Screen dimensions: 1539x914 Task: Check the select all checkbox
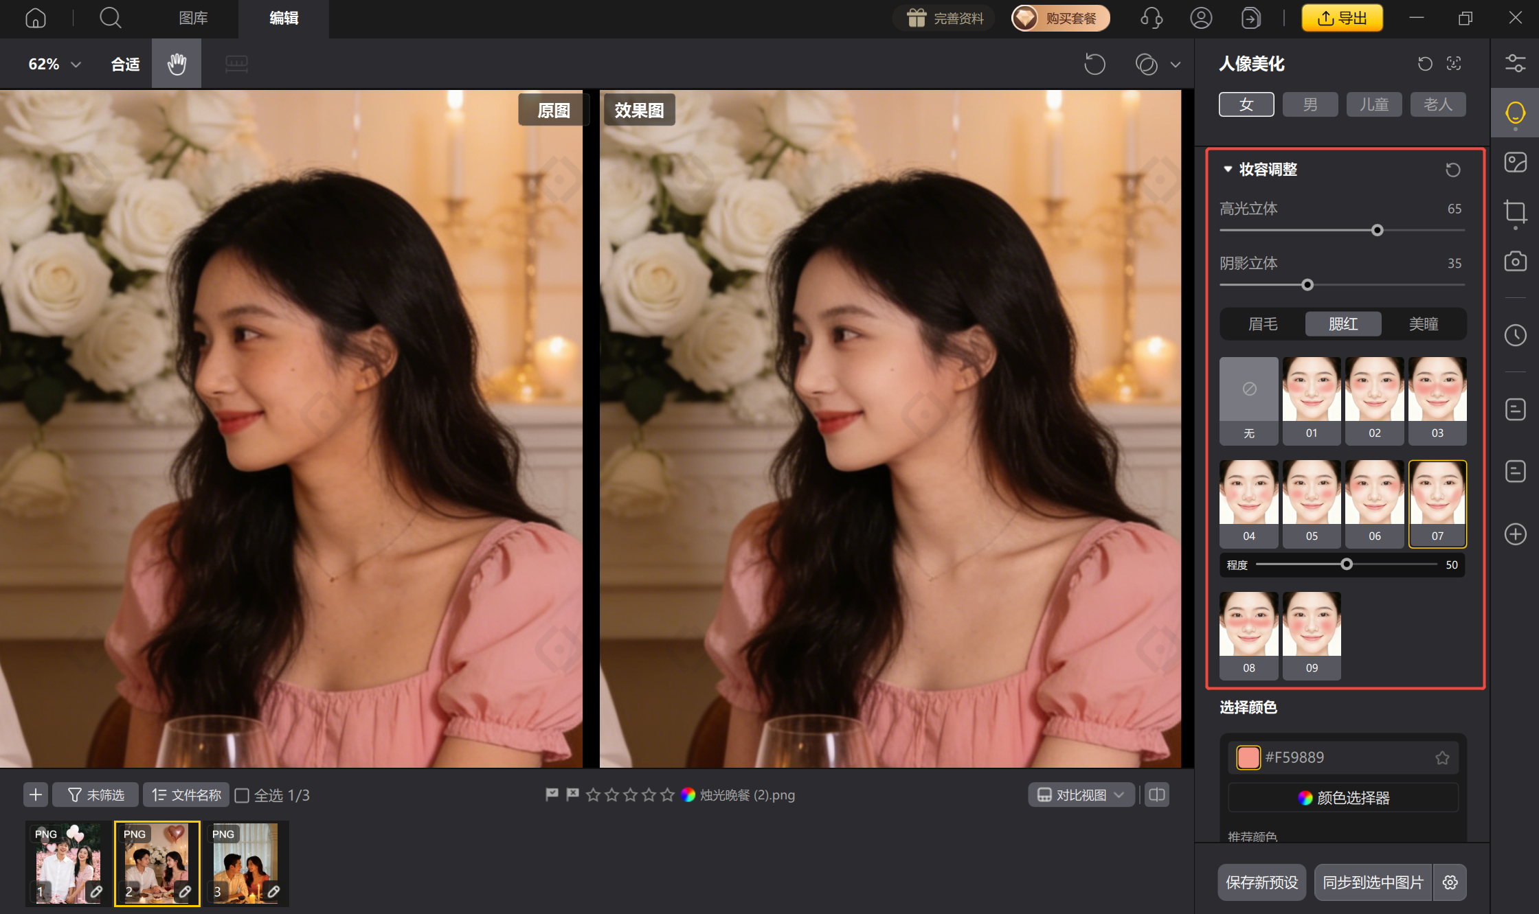(x=242, y=795)
